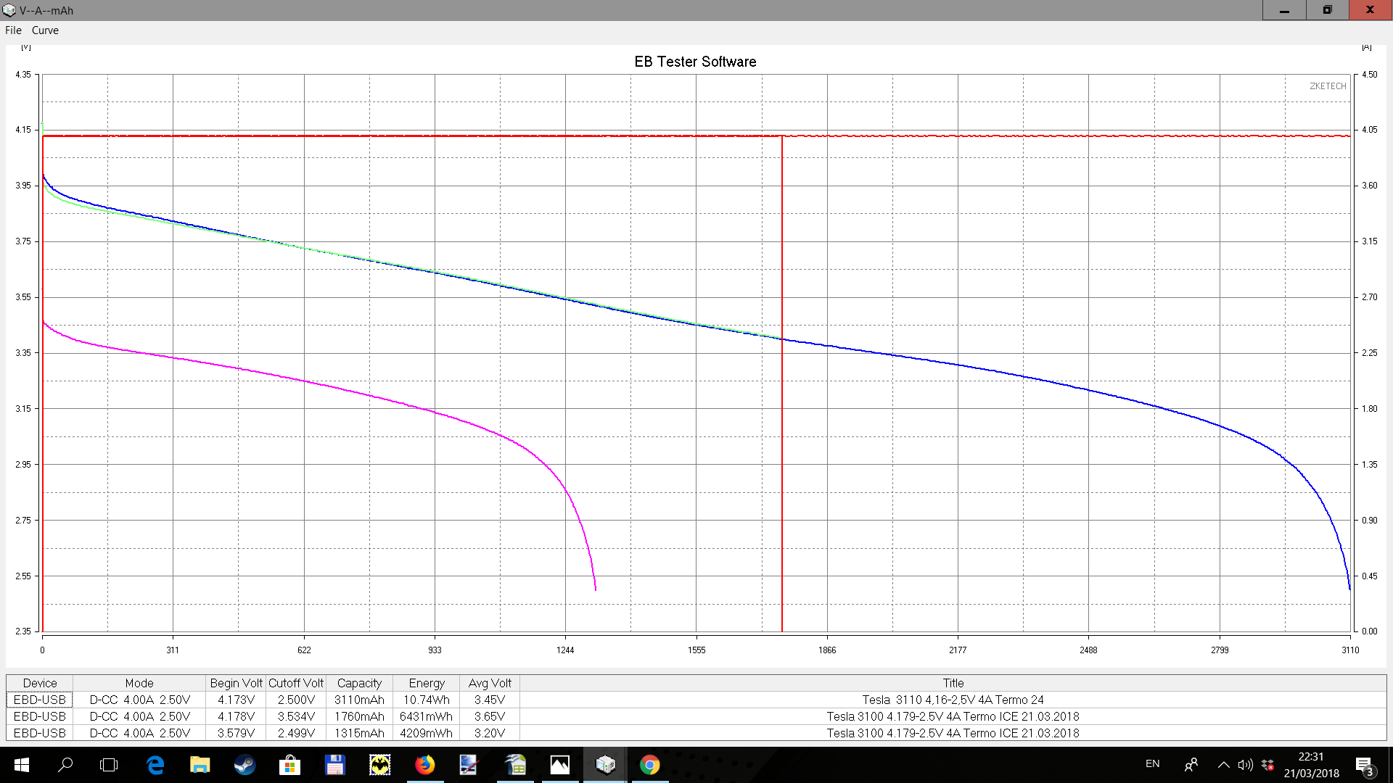Open Microsoft Store taskbar icon
The image size is (1393, 783).
pyautogui.click(x=289, y=765)
